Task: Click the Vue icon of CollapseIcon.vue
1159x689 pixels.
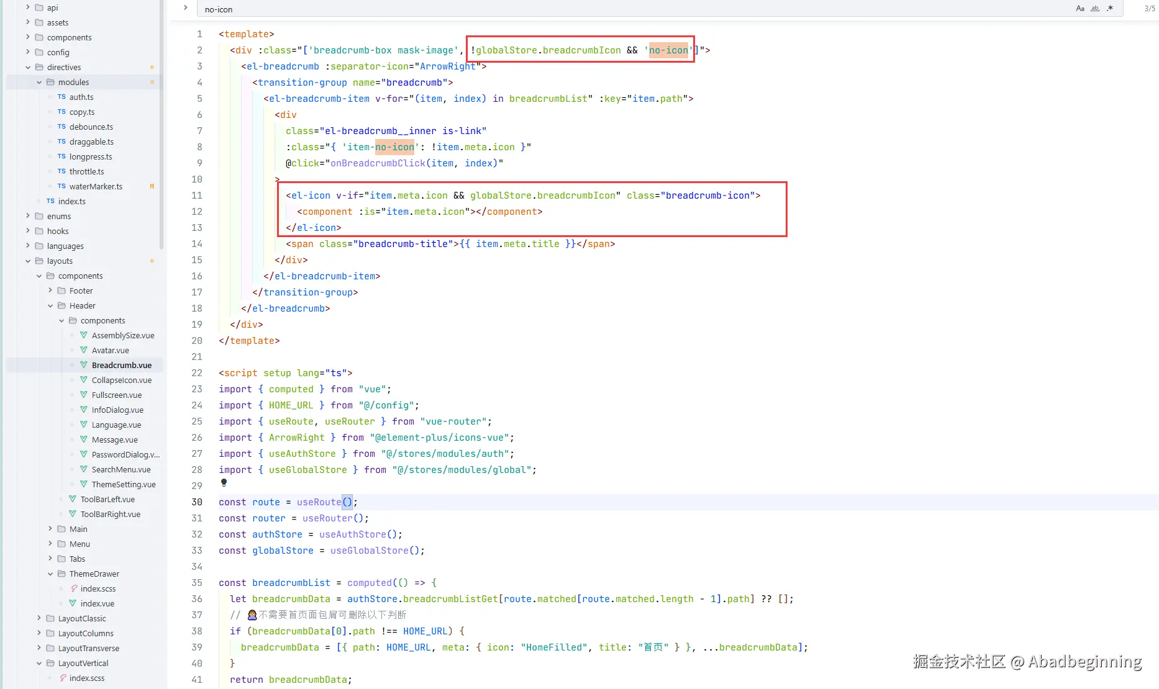Action: point(84,380)
